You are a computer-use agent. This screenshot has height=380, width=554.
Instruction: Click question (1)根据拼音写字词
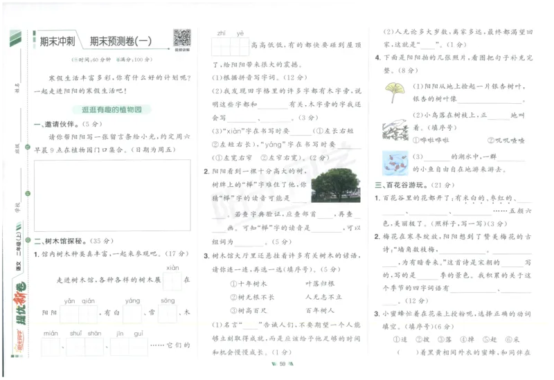tap(260, 78)
